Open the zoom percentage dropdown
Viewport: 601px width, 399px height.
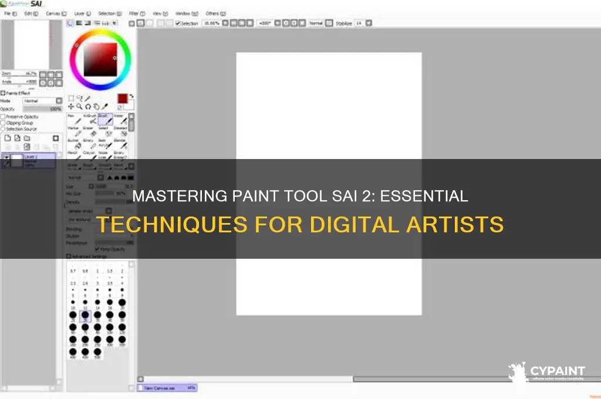pos(225,23)
